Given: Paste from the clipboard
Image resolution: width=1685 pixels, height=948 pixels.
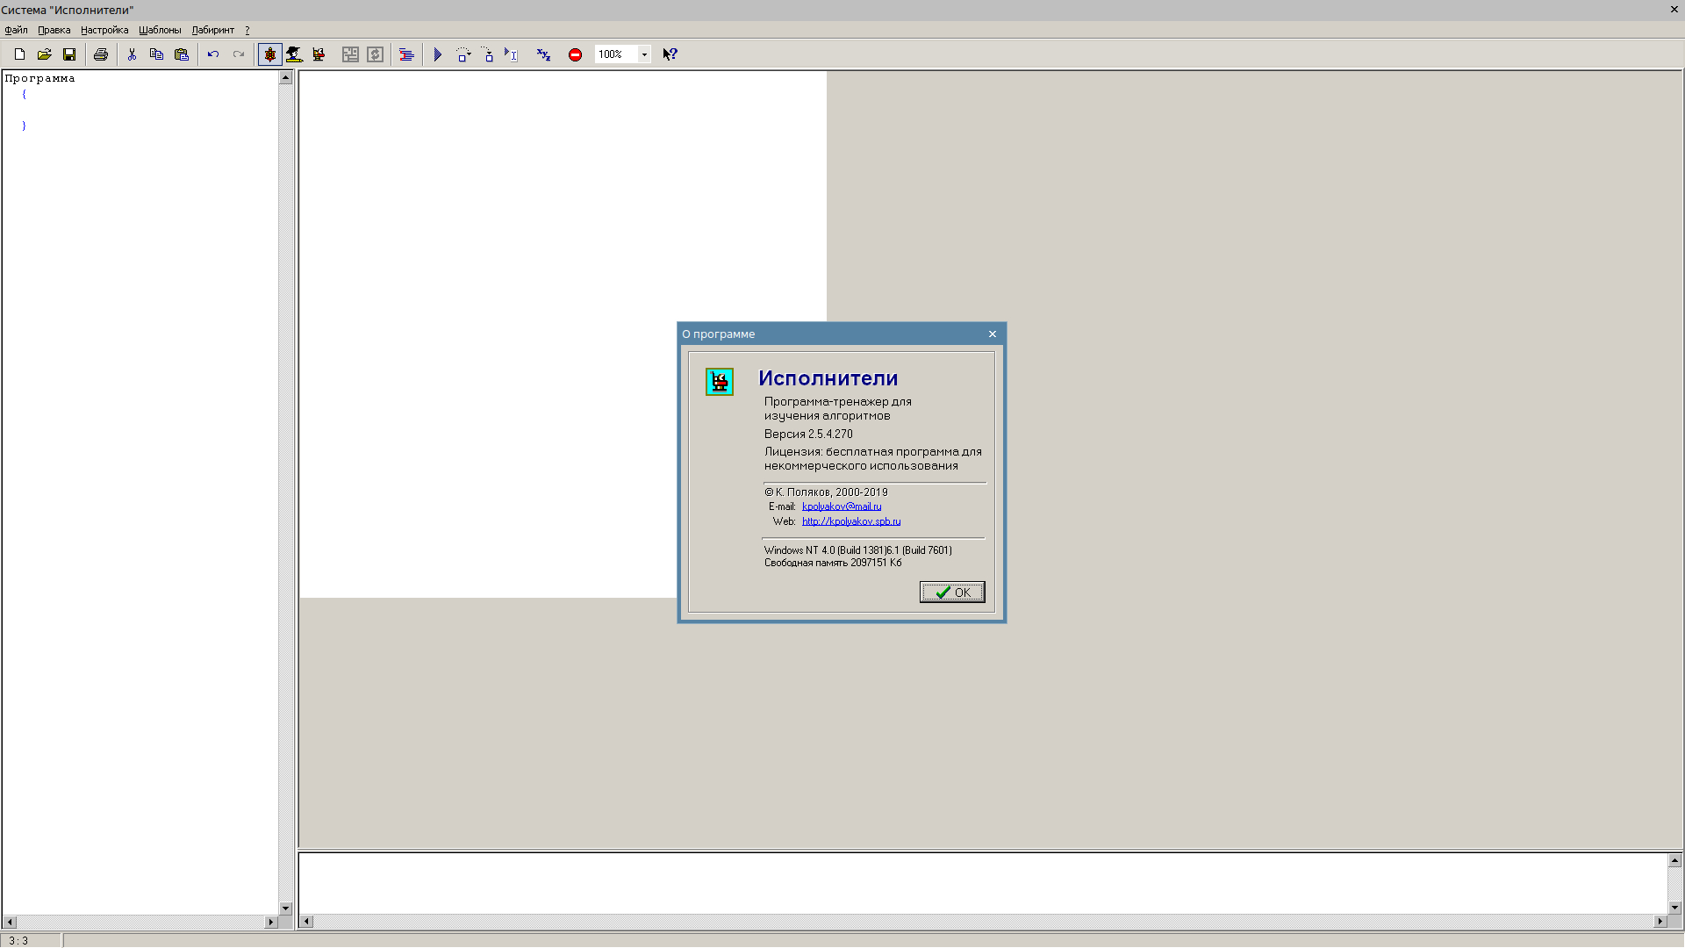Looking at the screenshot, I should tap(182, 54).
